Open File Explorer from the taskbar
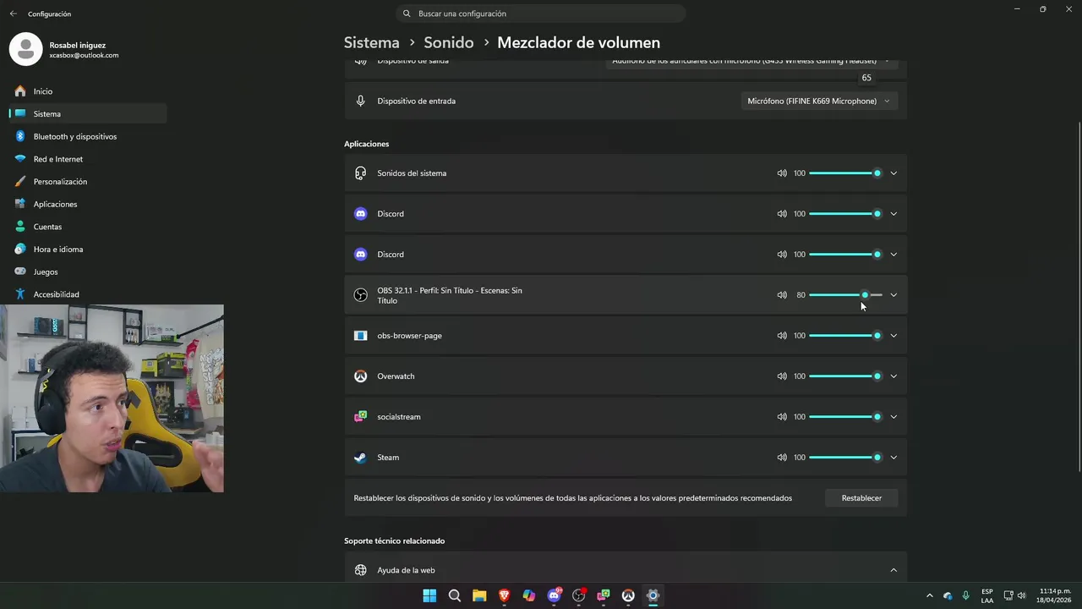 [x=479, y=595]
